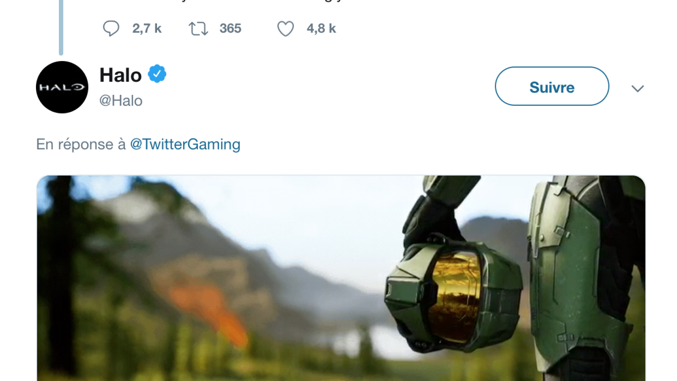
Task: Click the 2,7 k reply count
Action: [147, 28]
